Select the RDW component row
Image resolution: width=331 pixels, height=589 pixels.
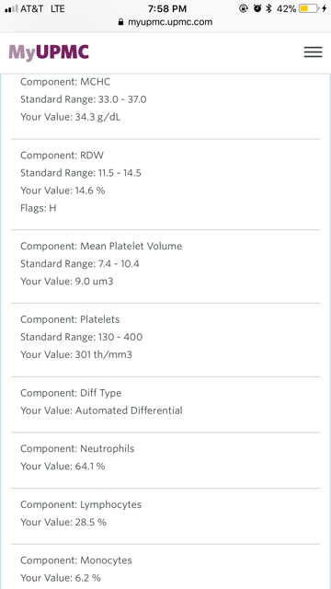point(165,184)
